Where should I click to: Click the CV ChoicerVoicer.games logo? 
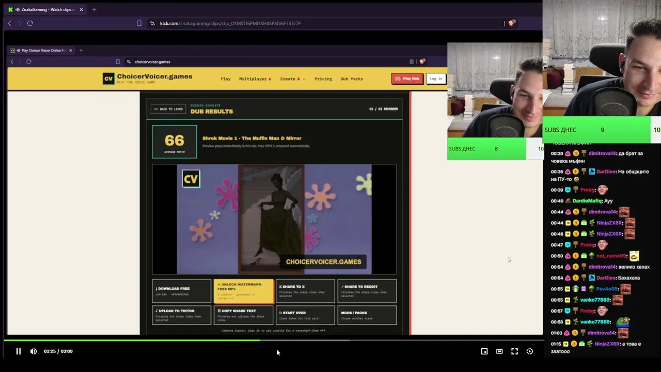point(147,78)
